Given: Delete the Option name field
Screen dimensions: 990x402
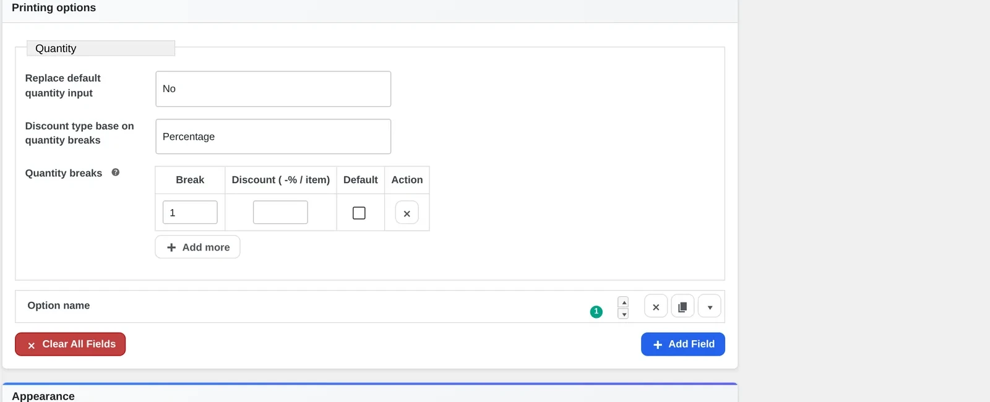Looking at the screenshot, I should click(656, 306).
